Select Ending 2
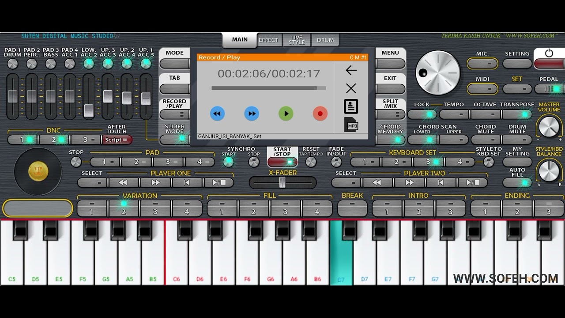Image resolution: width=565 pixels, height=318 pixels. tap(517, 208)
